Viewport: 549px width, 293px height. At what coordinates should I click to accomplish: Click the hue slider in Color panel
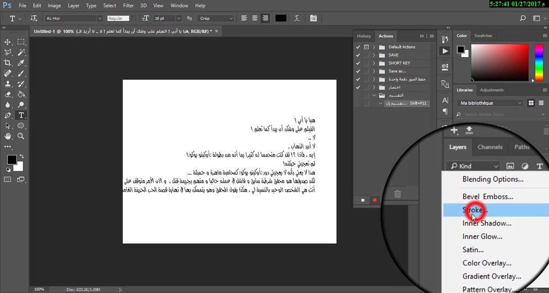(539, 63)
